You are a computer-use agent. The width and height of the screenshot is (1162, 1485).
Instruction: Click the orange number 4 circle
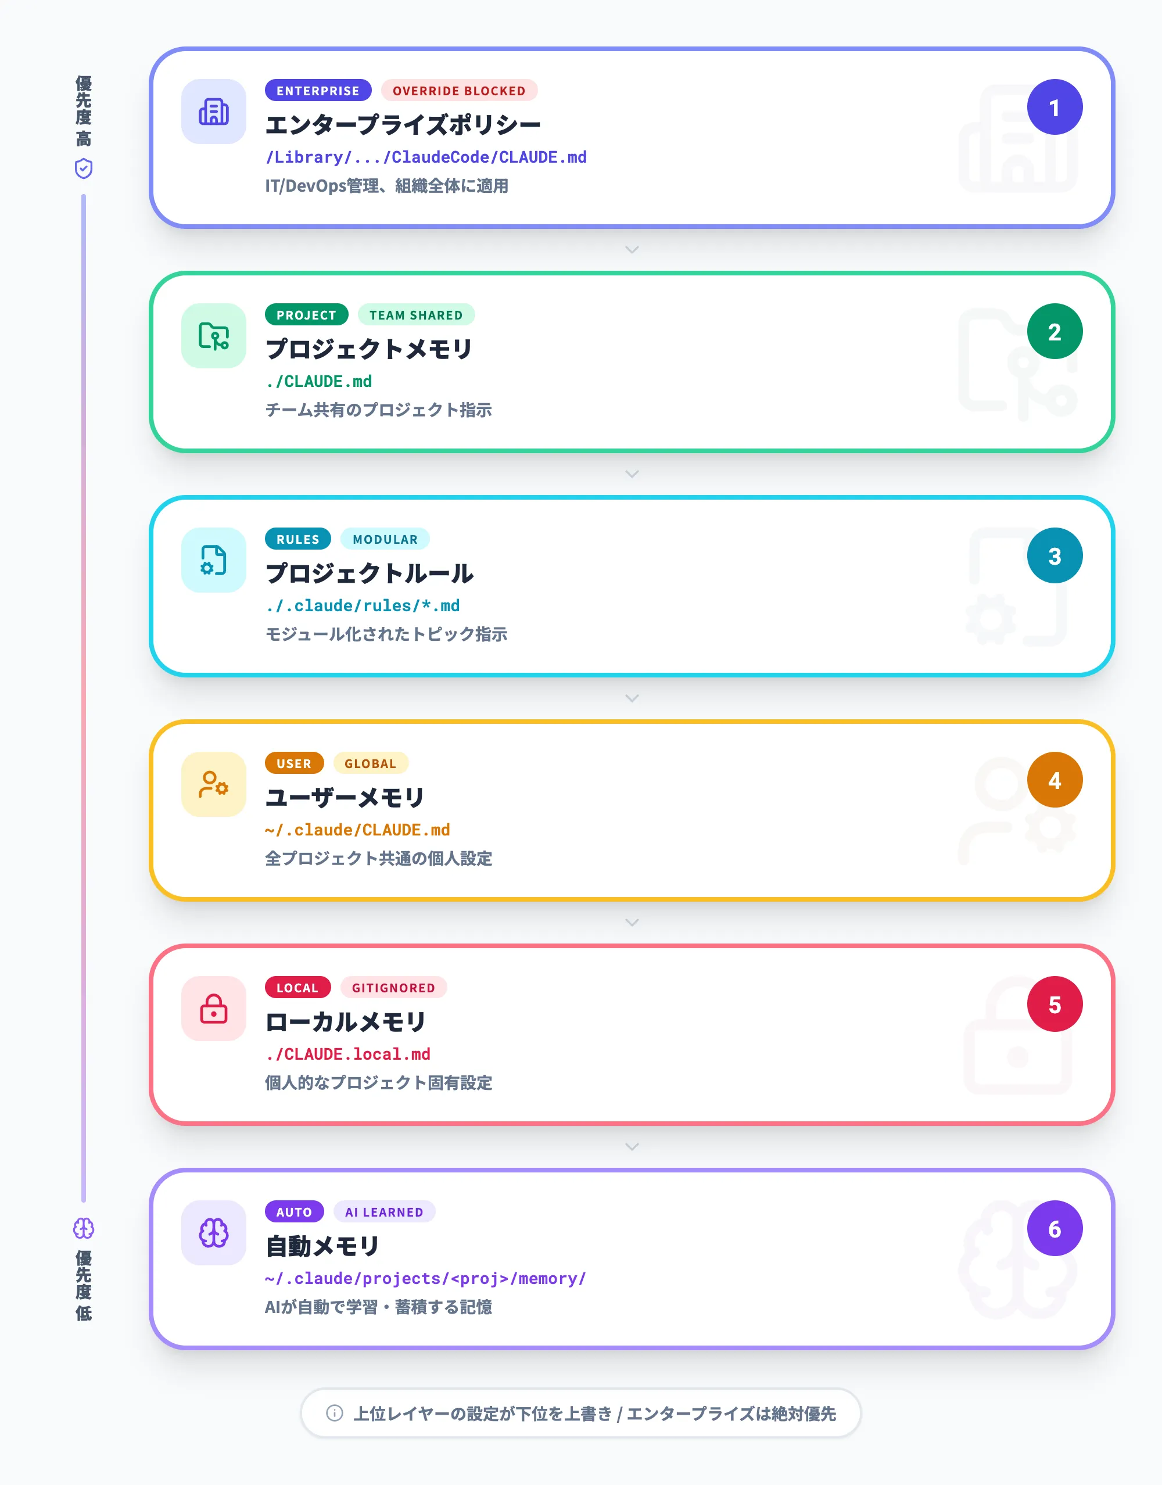[1055, 780]
